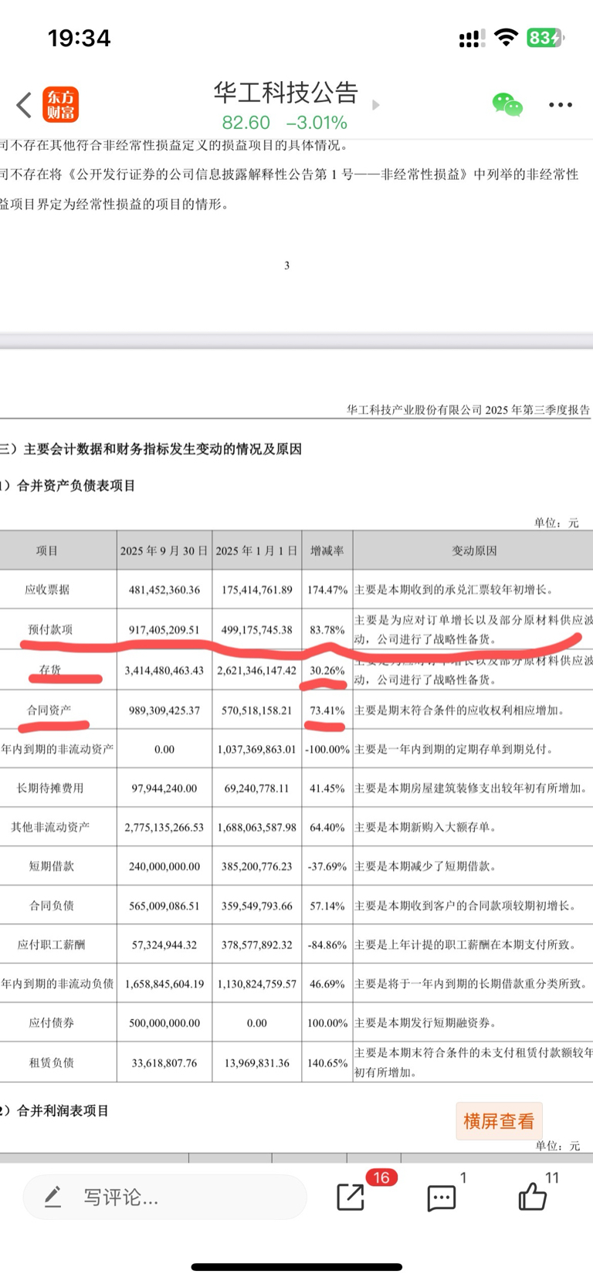Screen dimensions: 593x1284
Task: Tap the value 917,405,209.51
Action: tap(164, 630)
